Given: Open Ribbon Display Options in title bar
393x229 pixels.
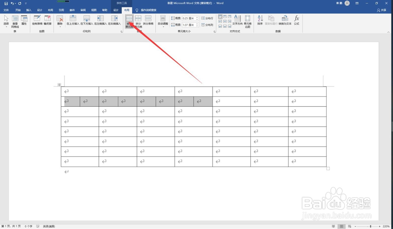Looking at the screenshot, I should [x=357, y=3].
